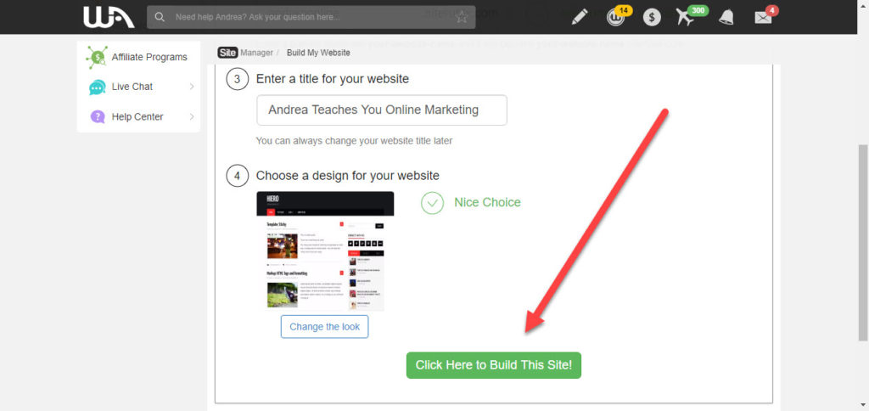Open the envelope messages icon
This screenshot has height=411, width=869.
tap(765, 15)
